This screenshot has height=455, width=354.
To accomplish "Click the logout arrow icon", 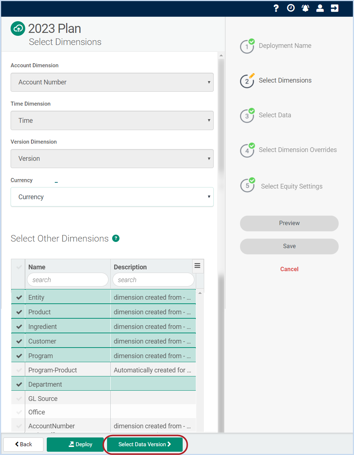I will [x=335, y=8].
